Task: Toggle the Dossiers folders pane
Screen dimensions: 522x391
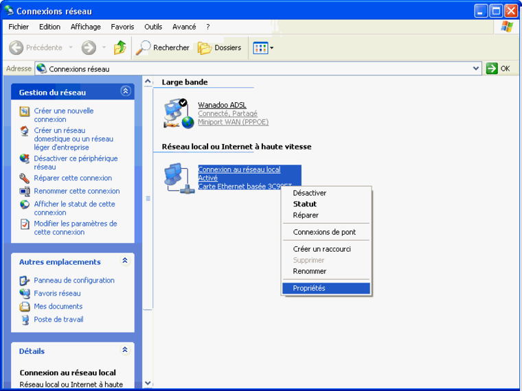Action: click(x=219, y=47)
